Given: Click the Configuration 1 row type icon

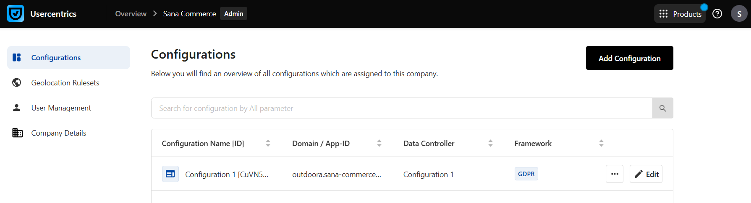Looking at the screenshot, I should (x=170, y=174).
